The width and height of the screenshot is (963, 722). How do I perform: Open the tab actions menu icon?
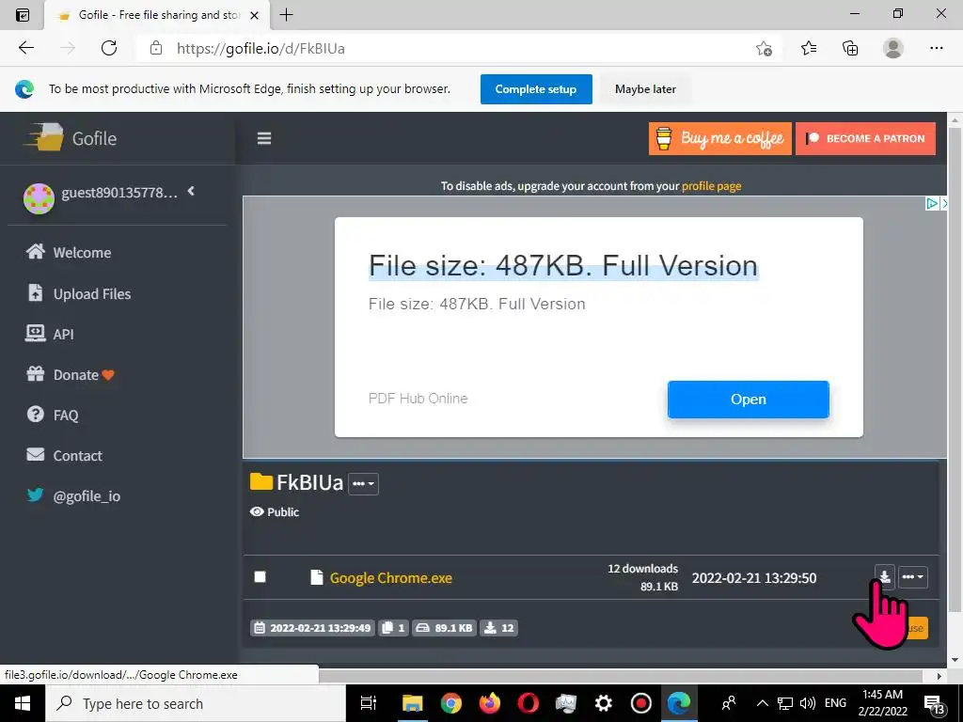pos(23,15)
